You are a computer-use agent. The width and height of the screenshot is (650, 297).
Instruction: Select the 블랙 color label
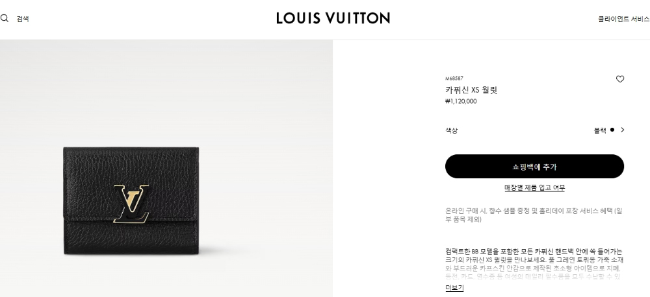[x=600, y=130]
